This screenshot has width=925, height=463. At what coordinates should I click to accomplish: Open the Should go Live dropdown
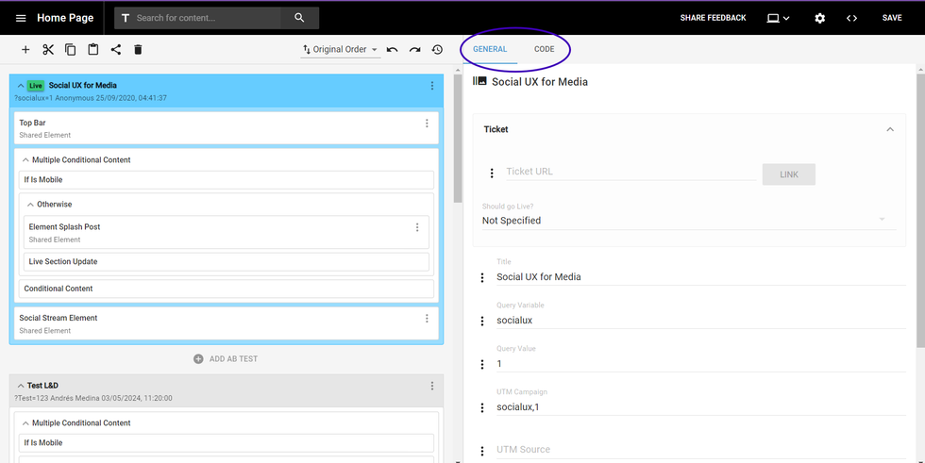pos(684,220)
